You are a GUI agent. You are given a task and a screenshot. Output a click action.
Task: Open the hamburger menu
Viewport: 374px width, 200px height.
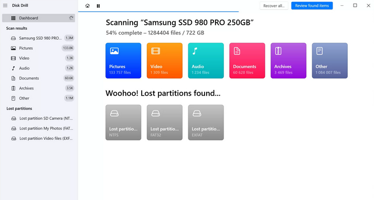pos(5,5)
